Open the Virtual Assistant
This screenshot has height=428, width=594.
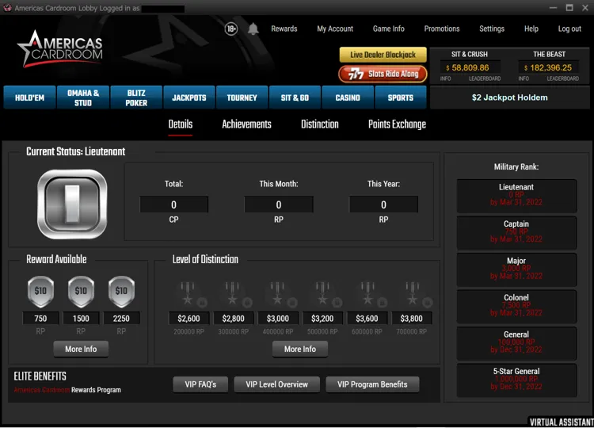[561, 422]
